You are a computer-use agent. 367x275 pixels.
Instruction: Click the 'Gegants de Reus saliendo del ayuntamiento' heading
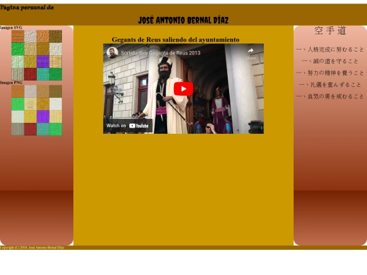175,40
